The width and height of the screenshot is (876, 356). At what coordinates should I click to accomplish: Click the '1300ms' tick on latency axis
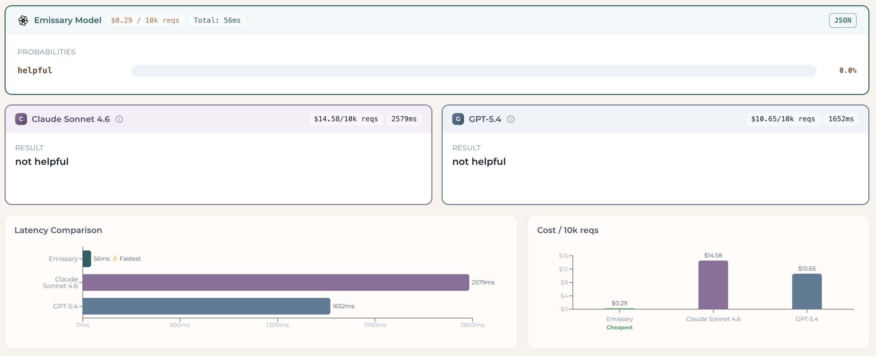coord(277,325)
